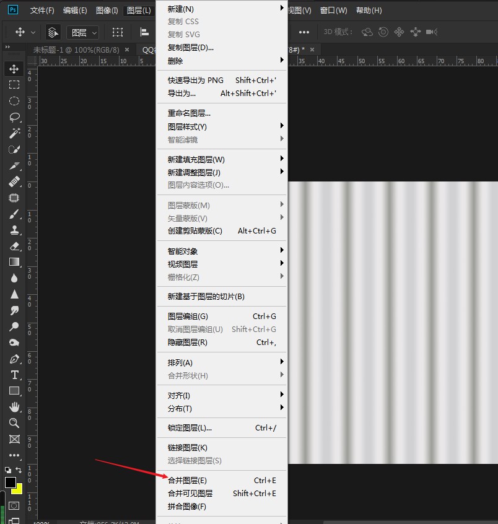Open the 编辑(E) menu
The width and height of the screenshot is (498, 524).
pyautogui.click(x=75, y=11)
